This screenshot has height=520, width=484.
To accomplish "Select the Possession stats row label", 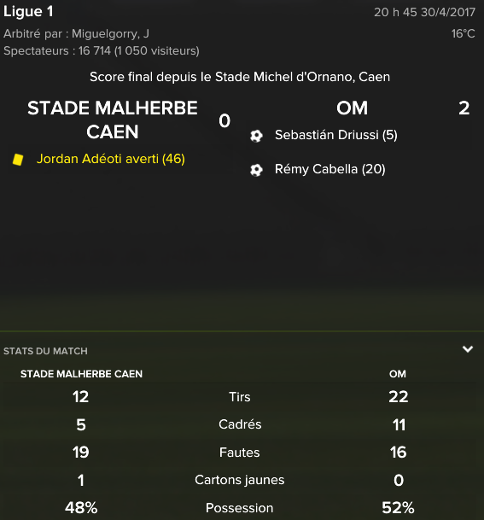I will 240,508.
